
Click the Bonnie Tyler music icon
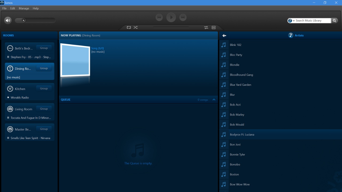click(x=224, y=154)
